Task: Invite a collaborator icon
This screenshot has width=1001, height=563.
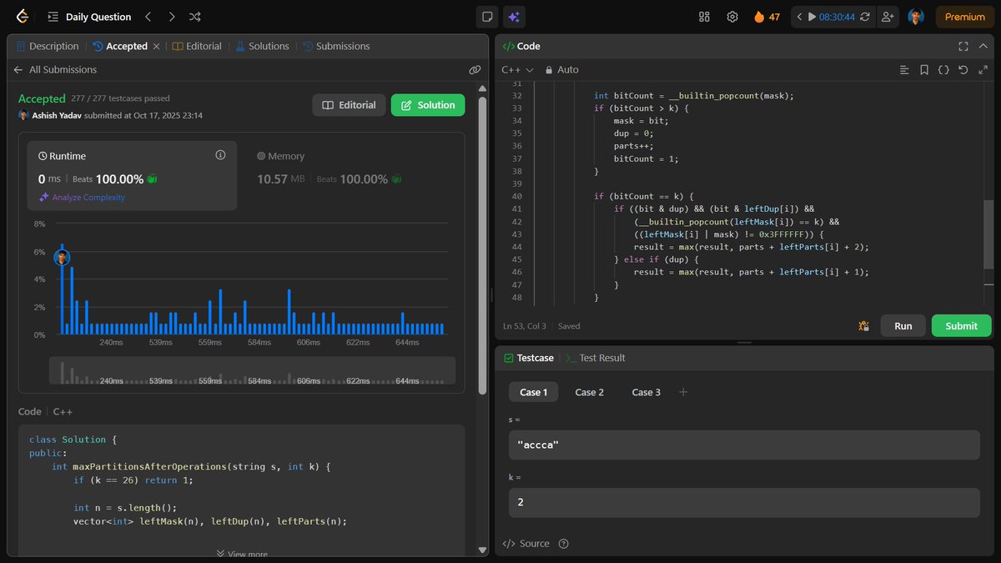Action: pos(887,17)
